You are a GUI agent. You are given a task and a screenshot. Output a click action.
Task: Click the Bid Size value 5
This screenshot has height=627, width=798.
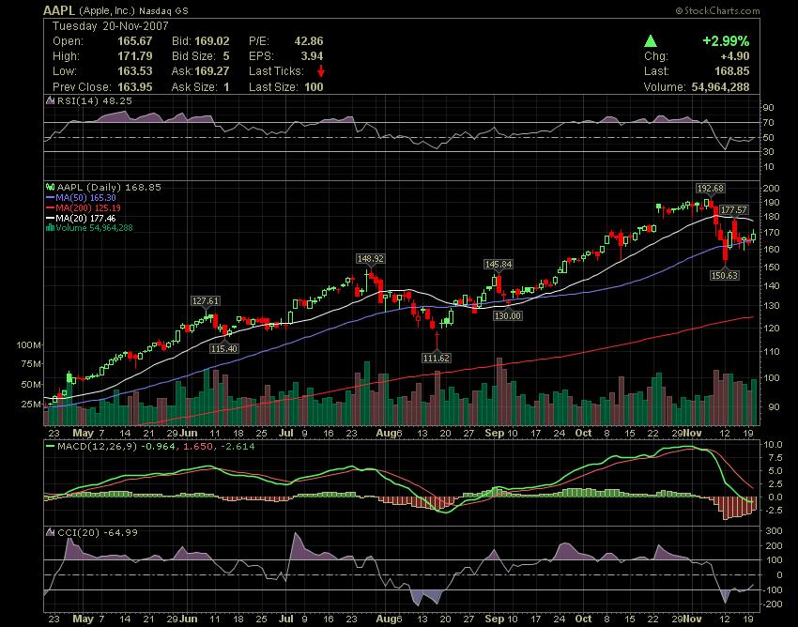click(226, 56)
